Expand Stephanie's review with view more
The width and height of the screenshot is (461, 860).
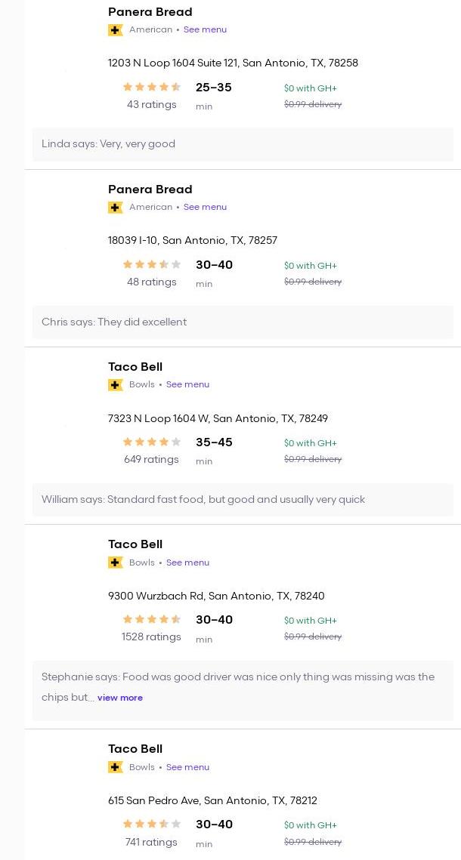(120, 698)
